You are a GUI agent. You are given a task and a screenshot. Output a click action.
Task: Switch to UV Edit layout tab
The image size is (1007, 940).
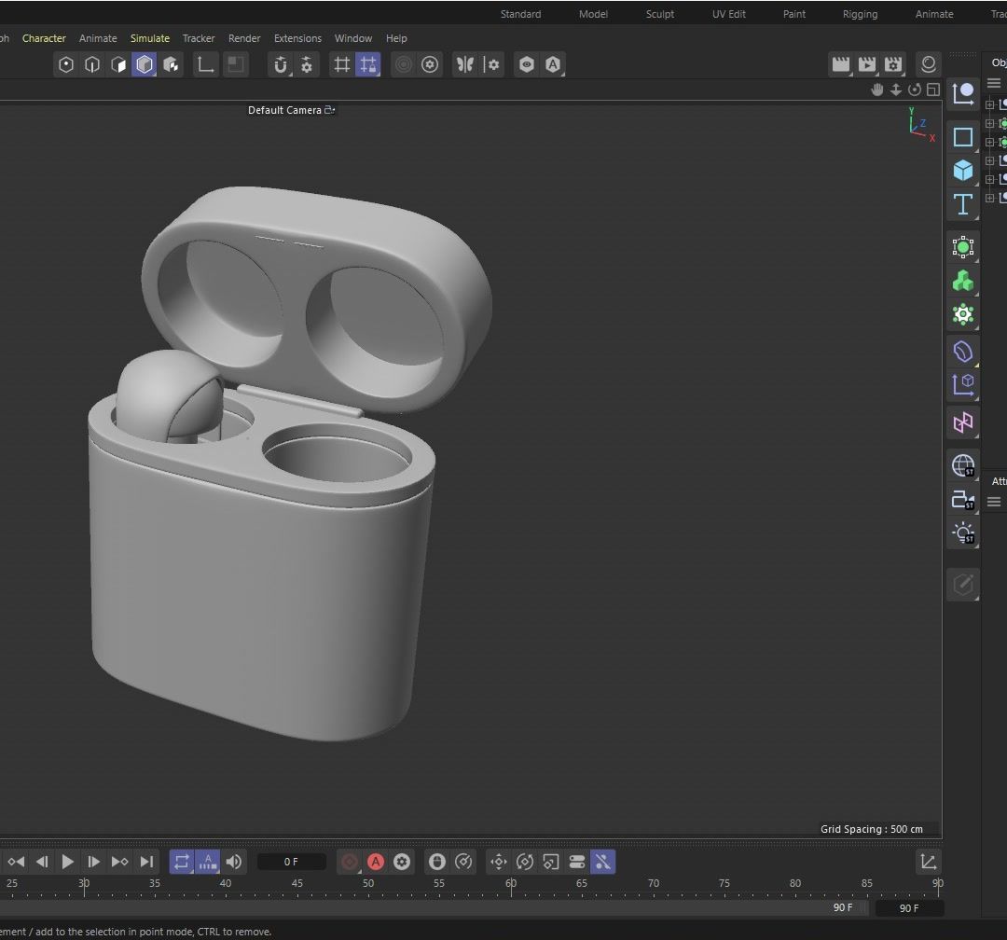(728, 14)
